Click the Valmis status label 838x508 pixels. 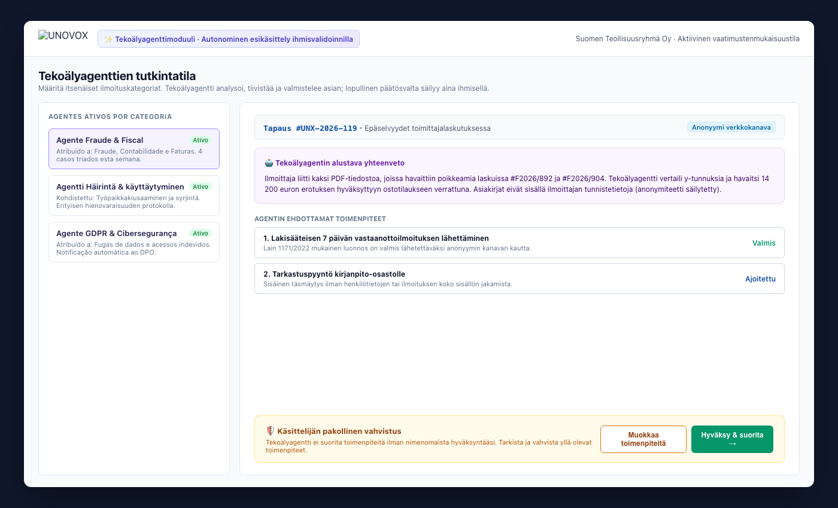tap(764, 243)
